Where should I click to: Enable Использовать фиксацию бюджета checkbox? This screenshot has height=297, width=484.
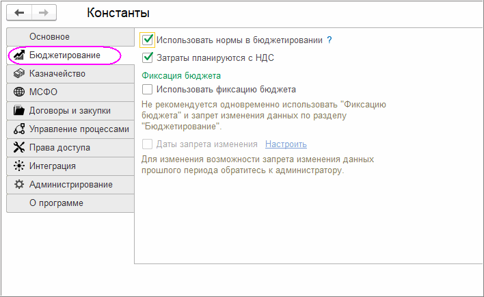[x=148, y=89]
